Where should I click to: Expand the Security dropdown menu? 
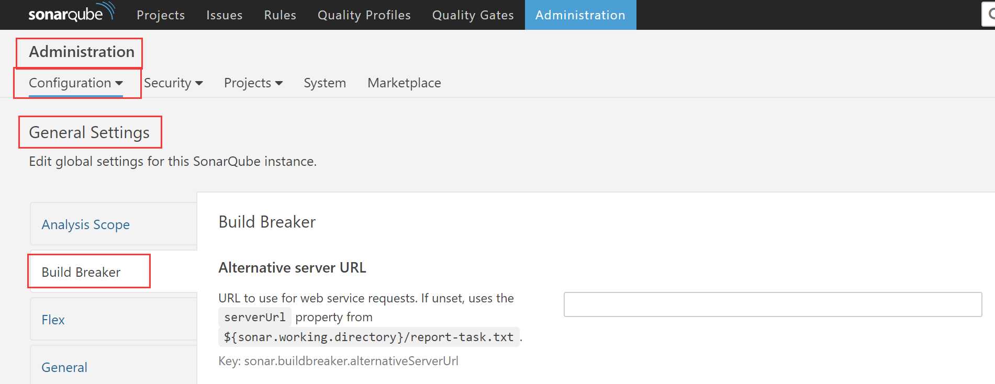[x=173, y=83]
